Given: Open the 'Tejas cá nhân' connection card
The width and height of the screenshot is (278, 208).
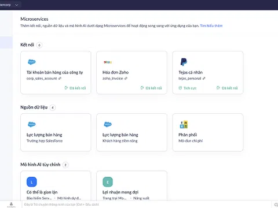Looking at the screenshot, I should (208, 73).
